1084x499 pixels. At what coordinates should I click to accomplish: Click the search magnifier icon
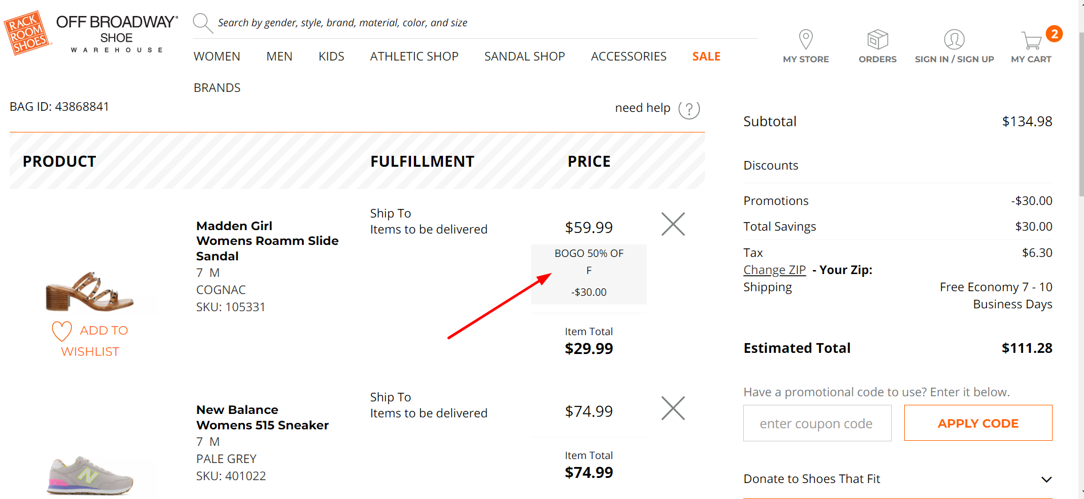click(x=203, y=23)
